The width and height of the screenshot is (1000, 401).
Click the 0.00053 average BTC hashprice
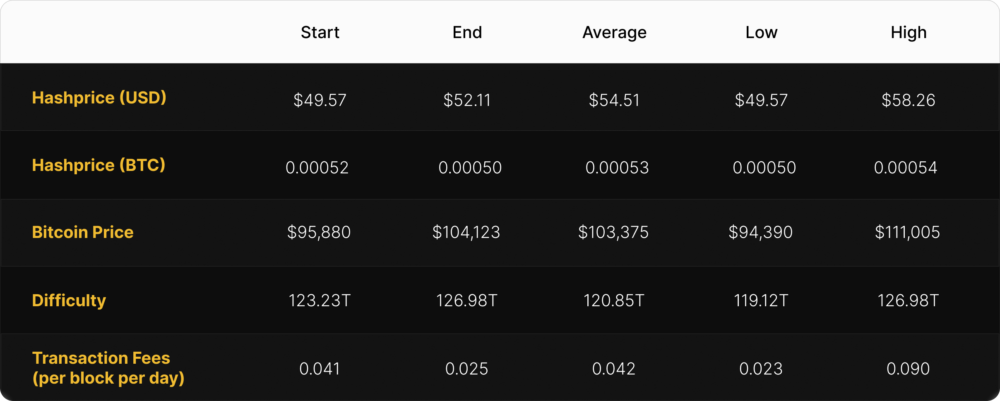click(x=617, y=167)
